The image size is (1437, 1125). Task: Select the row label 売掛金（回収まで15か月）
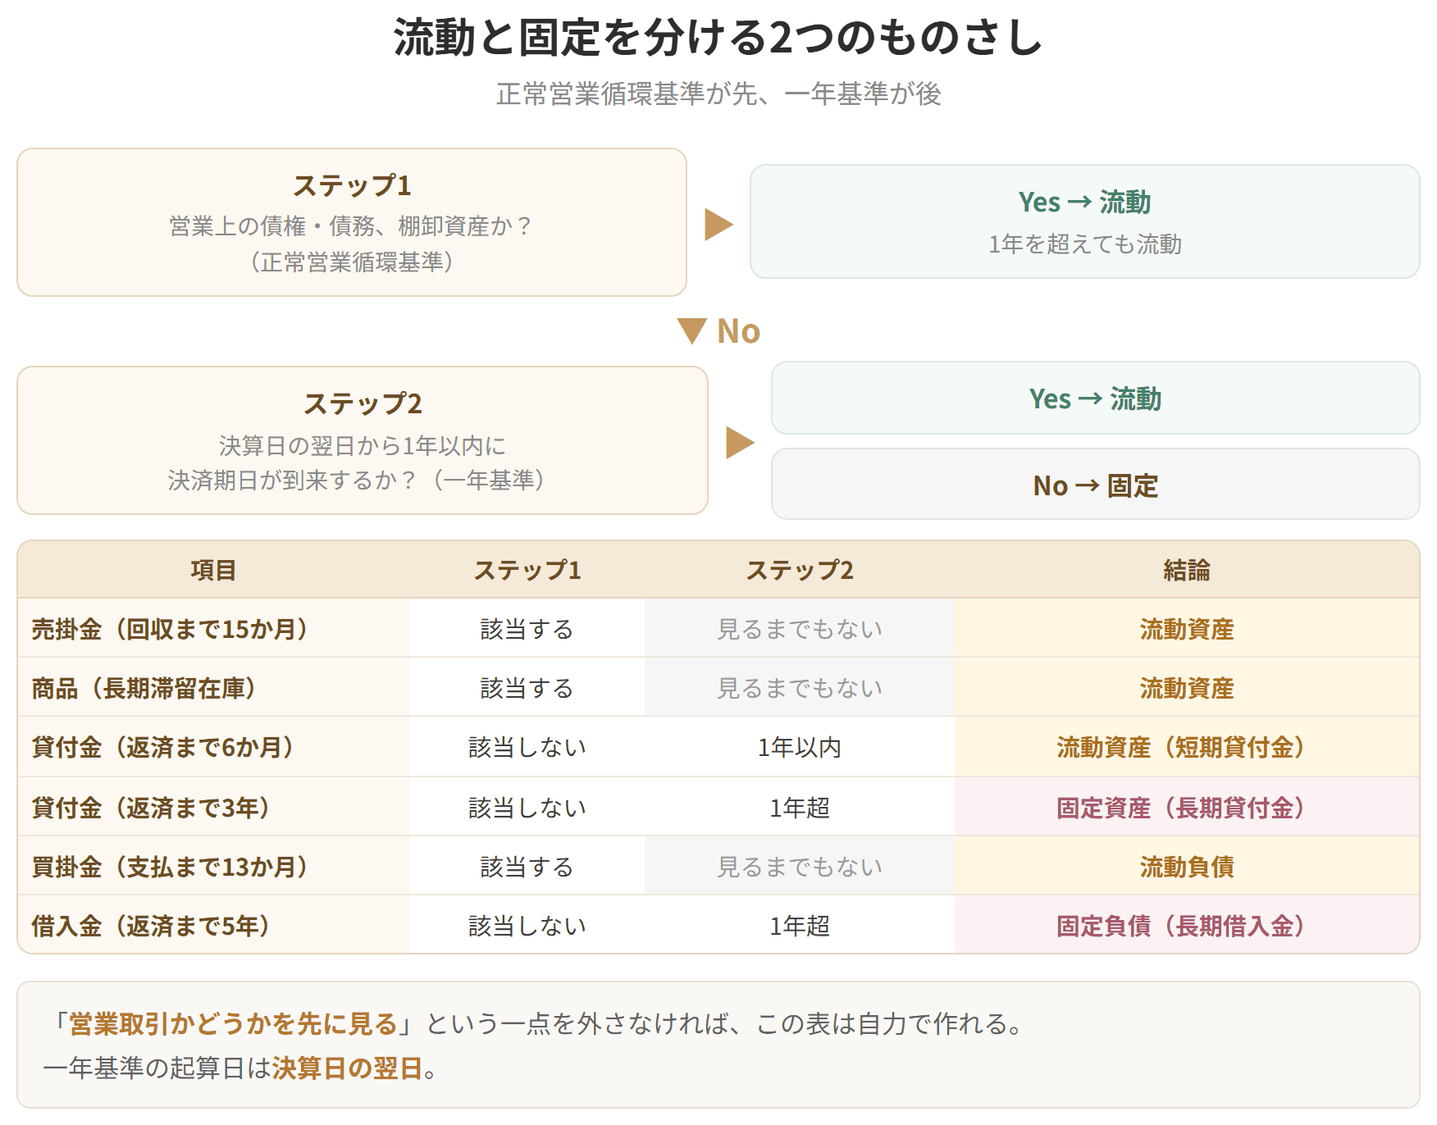pos(171,629)
